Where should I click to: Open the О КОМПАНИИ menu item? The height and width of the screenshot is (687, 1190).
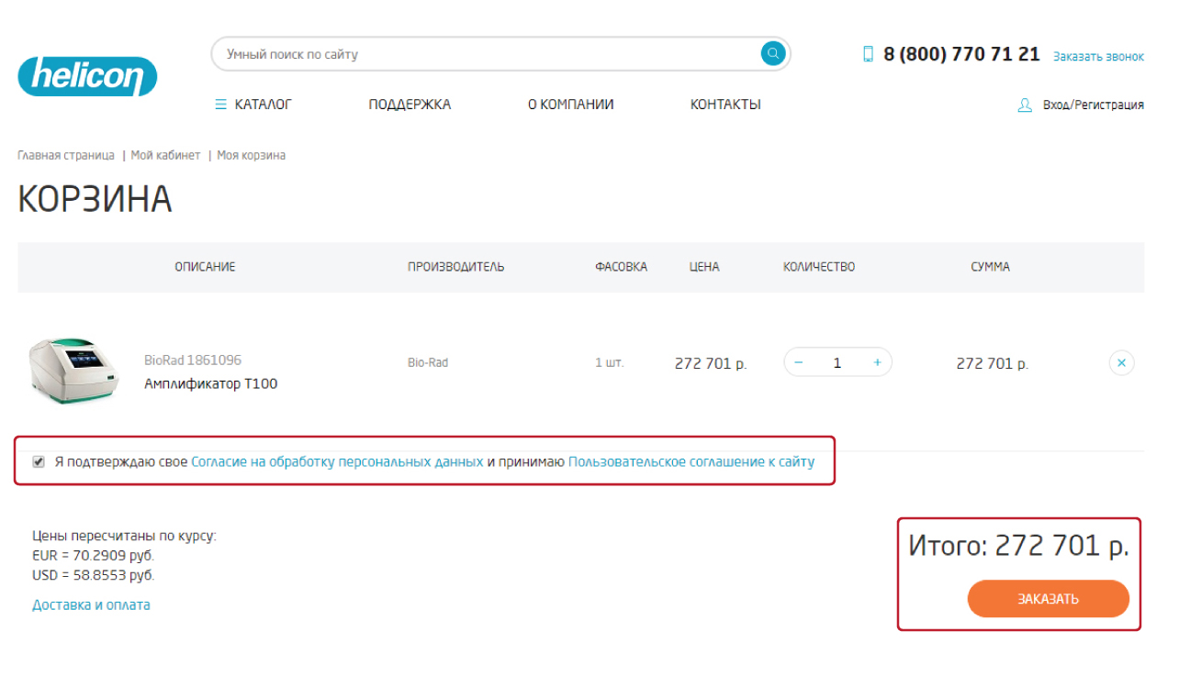pos(570,105)
